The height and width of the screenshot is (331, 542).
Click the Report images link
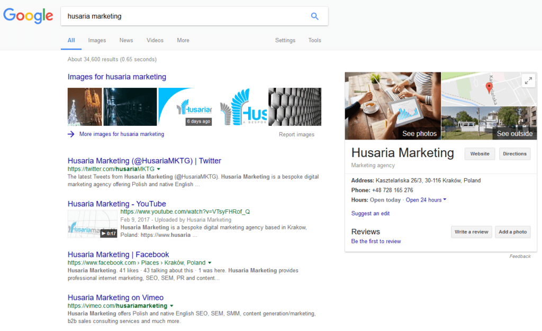click(x=296, y=135)
